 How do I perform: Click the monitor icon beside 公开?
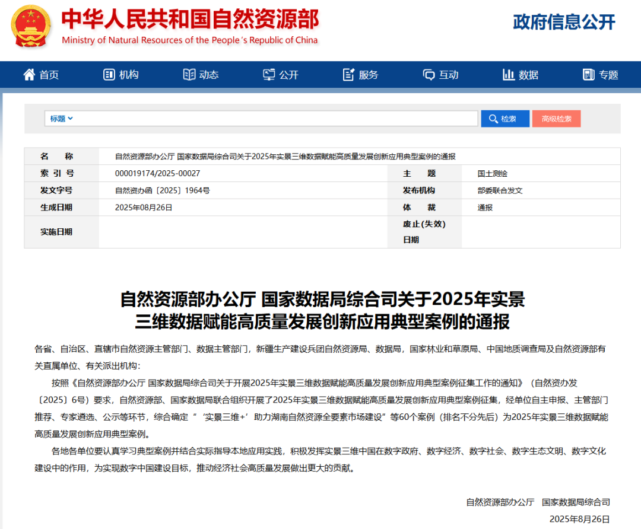tap(269, 74)
